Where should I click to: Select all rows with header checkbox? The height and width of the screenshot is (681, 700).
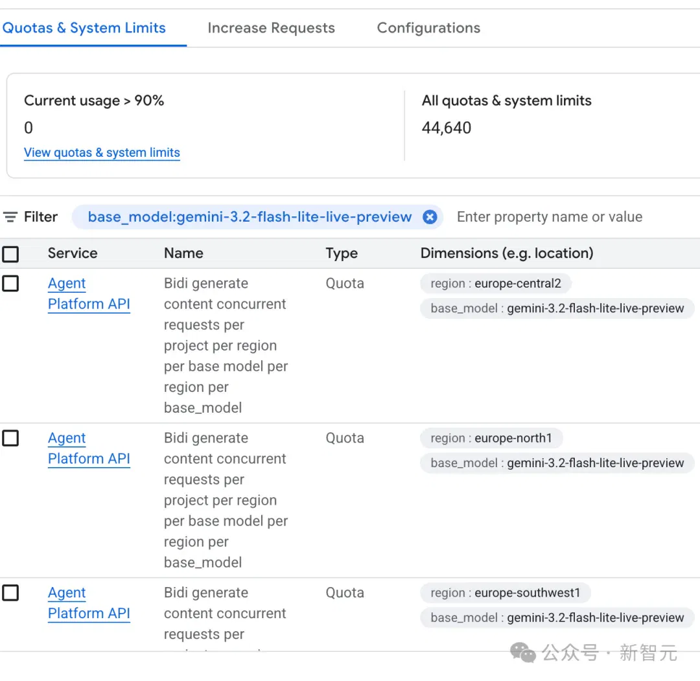(10, 254)
